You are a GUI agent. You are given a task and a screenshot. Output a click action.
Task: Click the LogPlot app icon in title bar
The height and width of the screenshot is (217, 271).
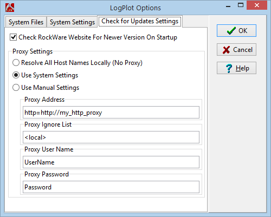point(10,8)
